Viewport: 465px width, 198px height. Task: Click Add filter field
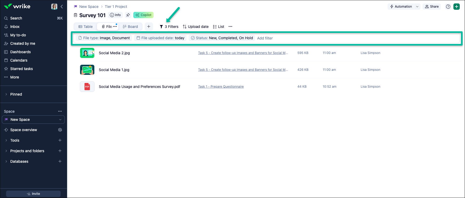click(265, 38)
